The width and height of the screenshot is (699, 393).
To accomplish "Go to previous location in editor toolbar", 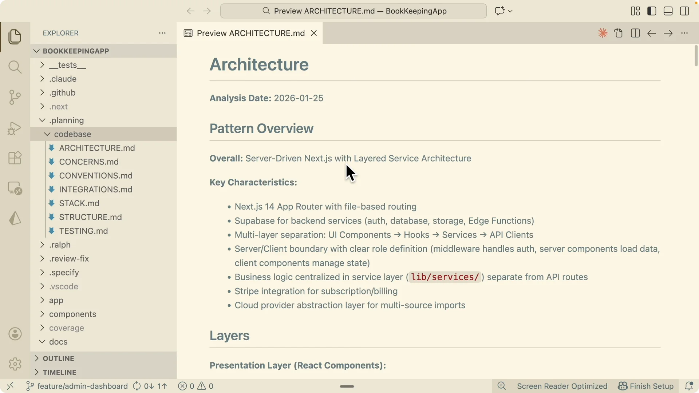I will 652,33.
